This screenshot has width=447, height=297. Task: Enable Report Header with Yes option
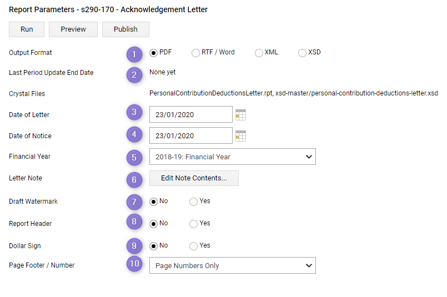(x=193, y=224)
